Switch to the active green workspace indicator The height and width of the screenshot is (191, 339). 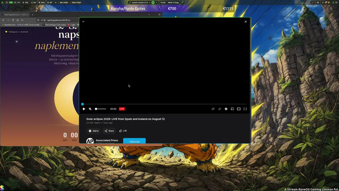11,2
